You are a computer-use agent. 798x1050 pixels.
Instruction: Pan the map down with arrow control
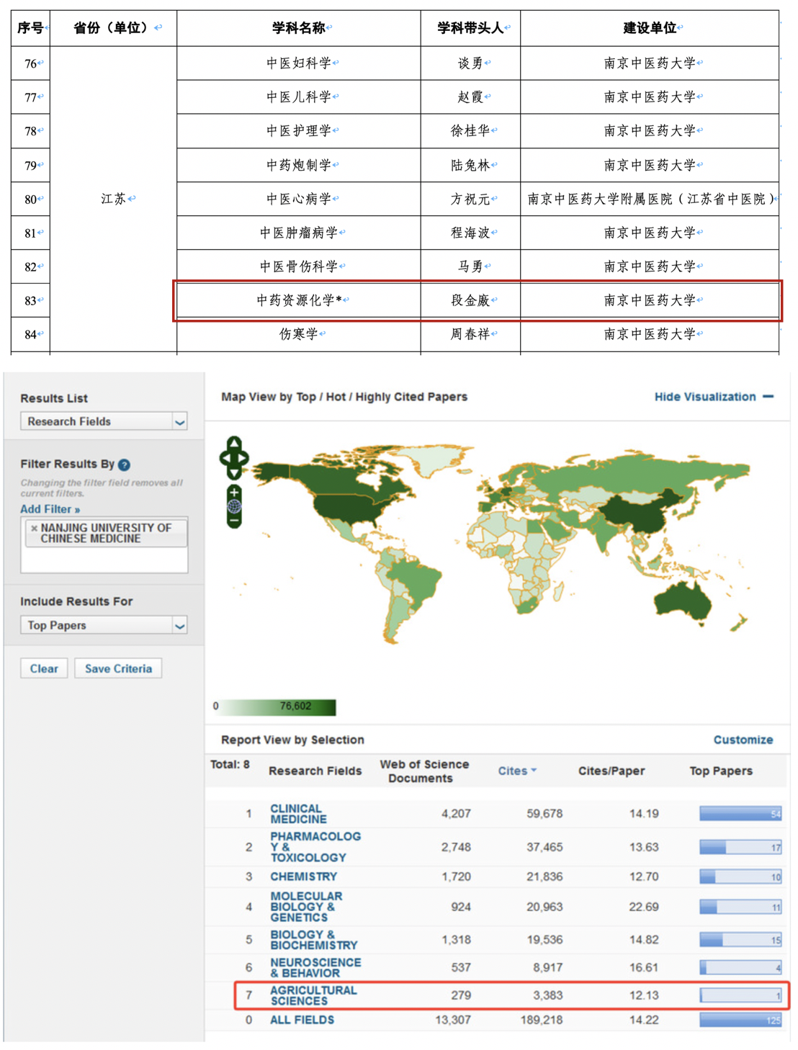(234, 473)
